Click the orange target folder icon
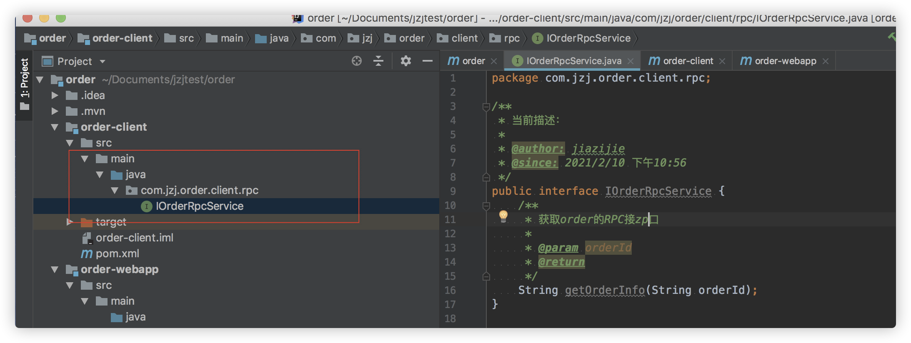911x343 pixels. (86, 222)
